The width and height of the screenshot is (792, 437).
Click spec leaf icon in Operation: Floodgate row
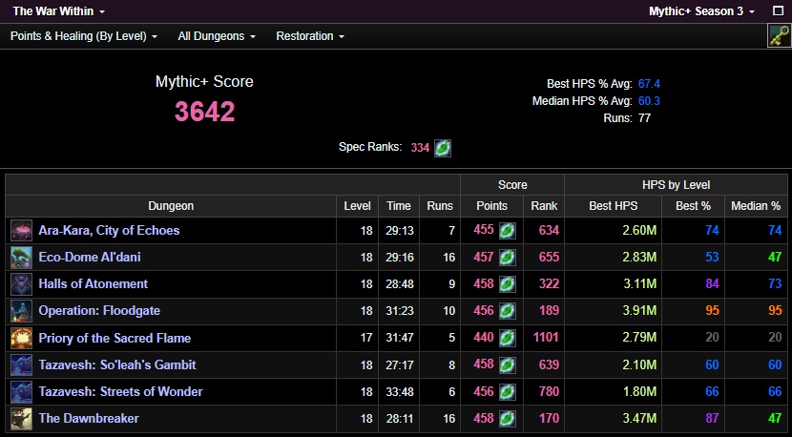coord(507,311)
